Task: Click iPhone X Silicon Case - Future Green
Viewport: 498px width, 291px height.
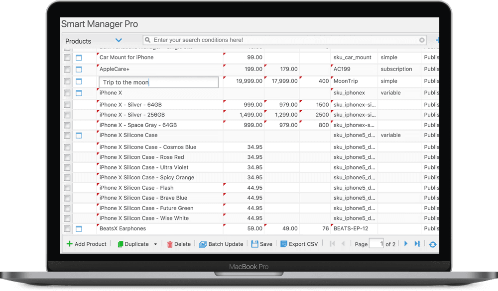Action: tap(146, 209)
